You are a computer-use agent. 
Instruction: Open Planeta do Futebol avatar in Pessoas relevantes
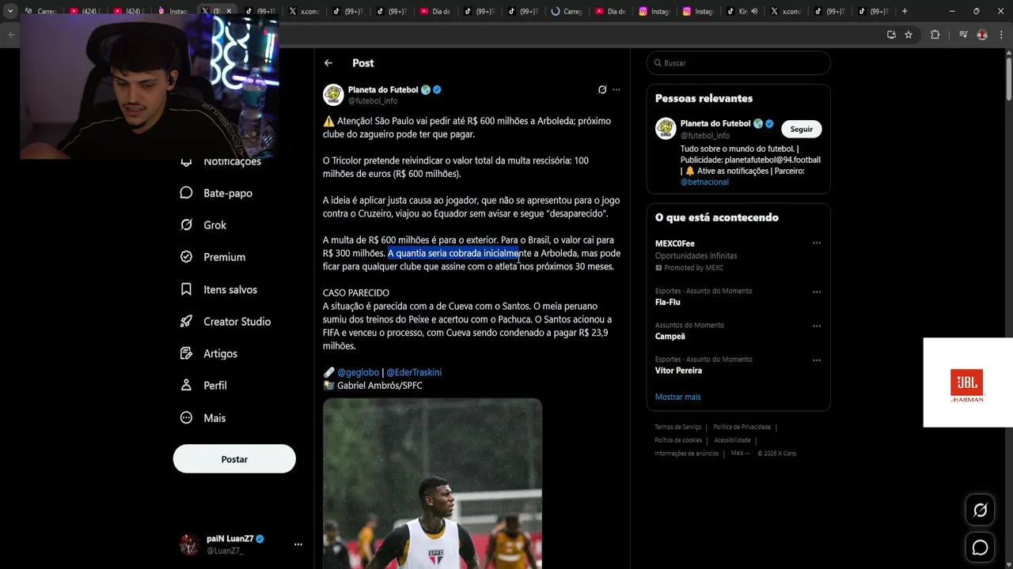click(666, 129)
